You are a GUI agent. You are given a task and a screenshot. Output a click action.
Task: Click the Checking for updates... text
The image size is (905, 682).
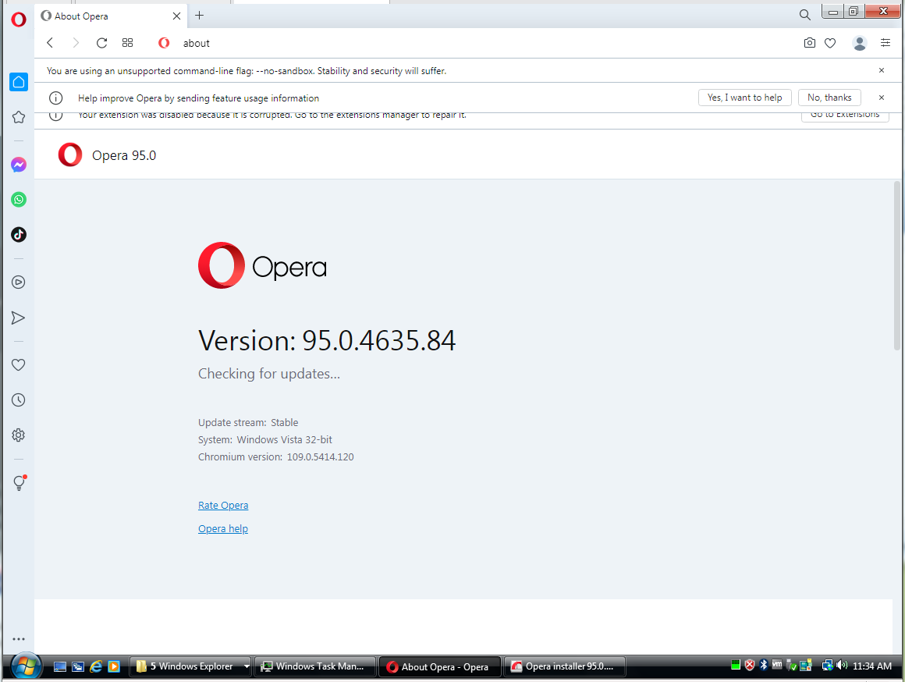[269, 374]
